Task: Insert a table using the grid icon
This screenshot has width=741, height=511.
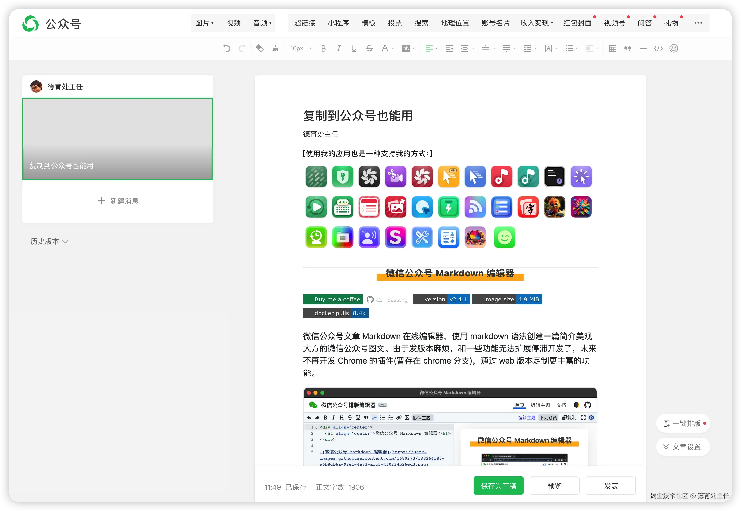Action: [x=612, y=48]
